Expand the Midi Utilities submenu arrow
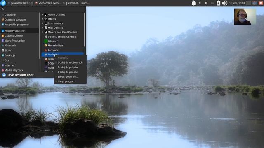Screen dimensions: 264x148 pos(43,28)
